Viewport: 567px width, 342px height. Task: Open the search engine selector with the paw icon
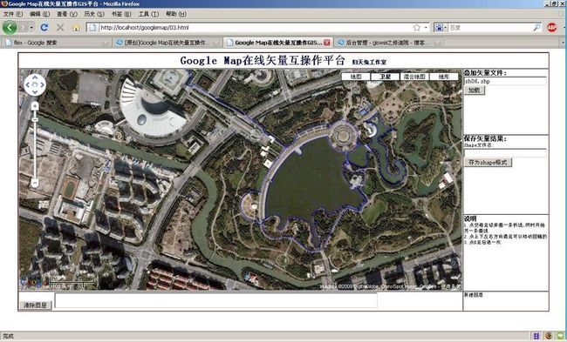click(441, 28)
